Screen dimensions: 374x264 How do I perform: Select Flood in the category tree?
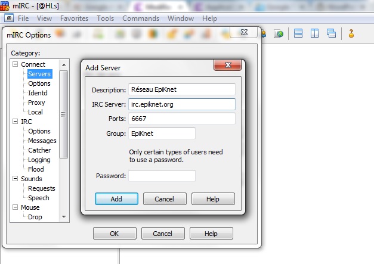click(x=36, y=169)
